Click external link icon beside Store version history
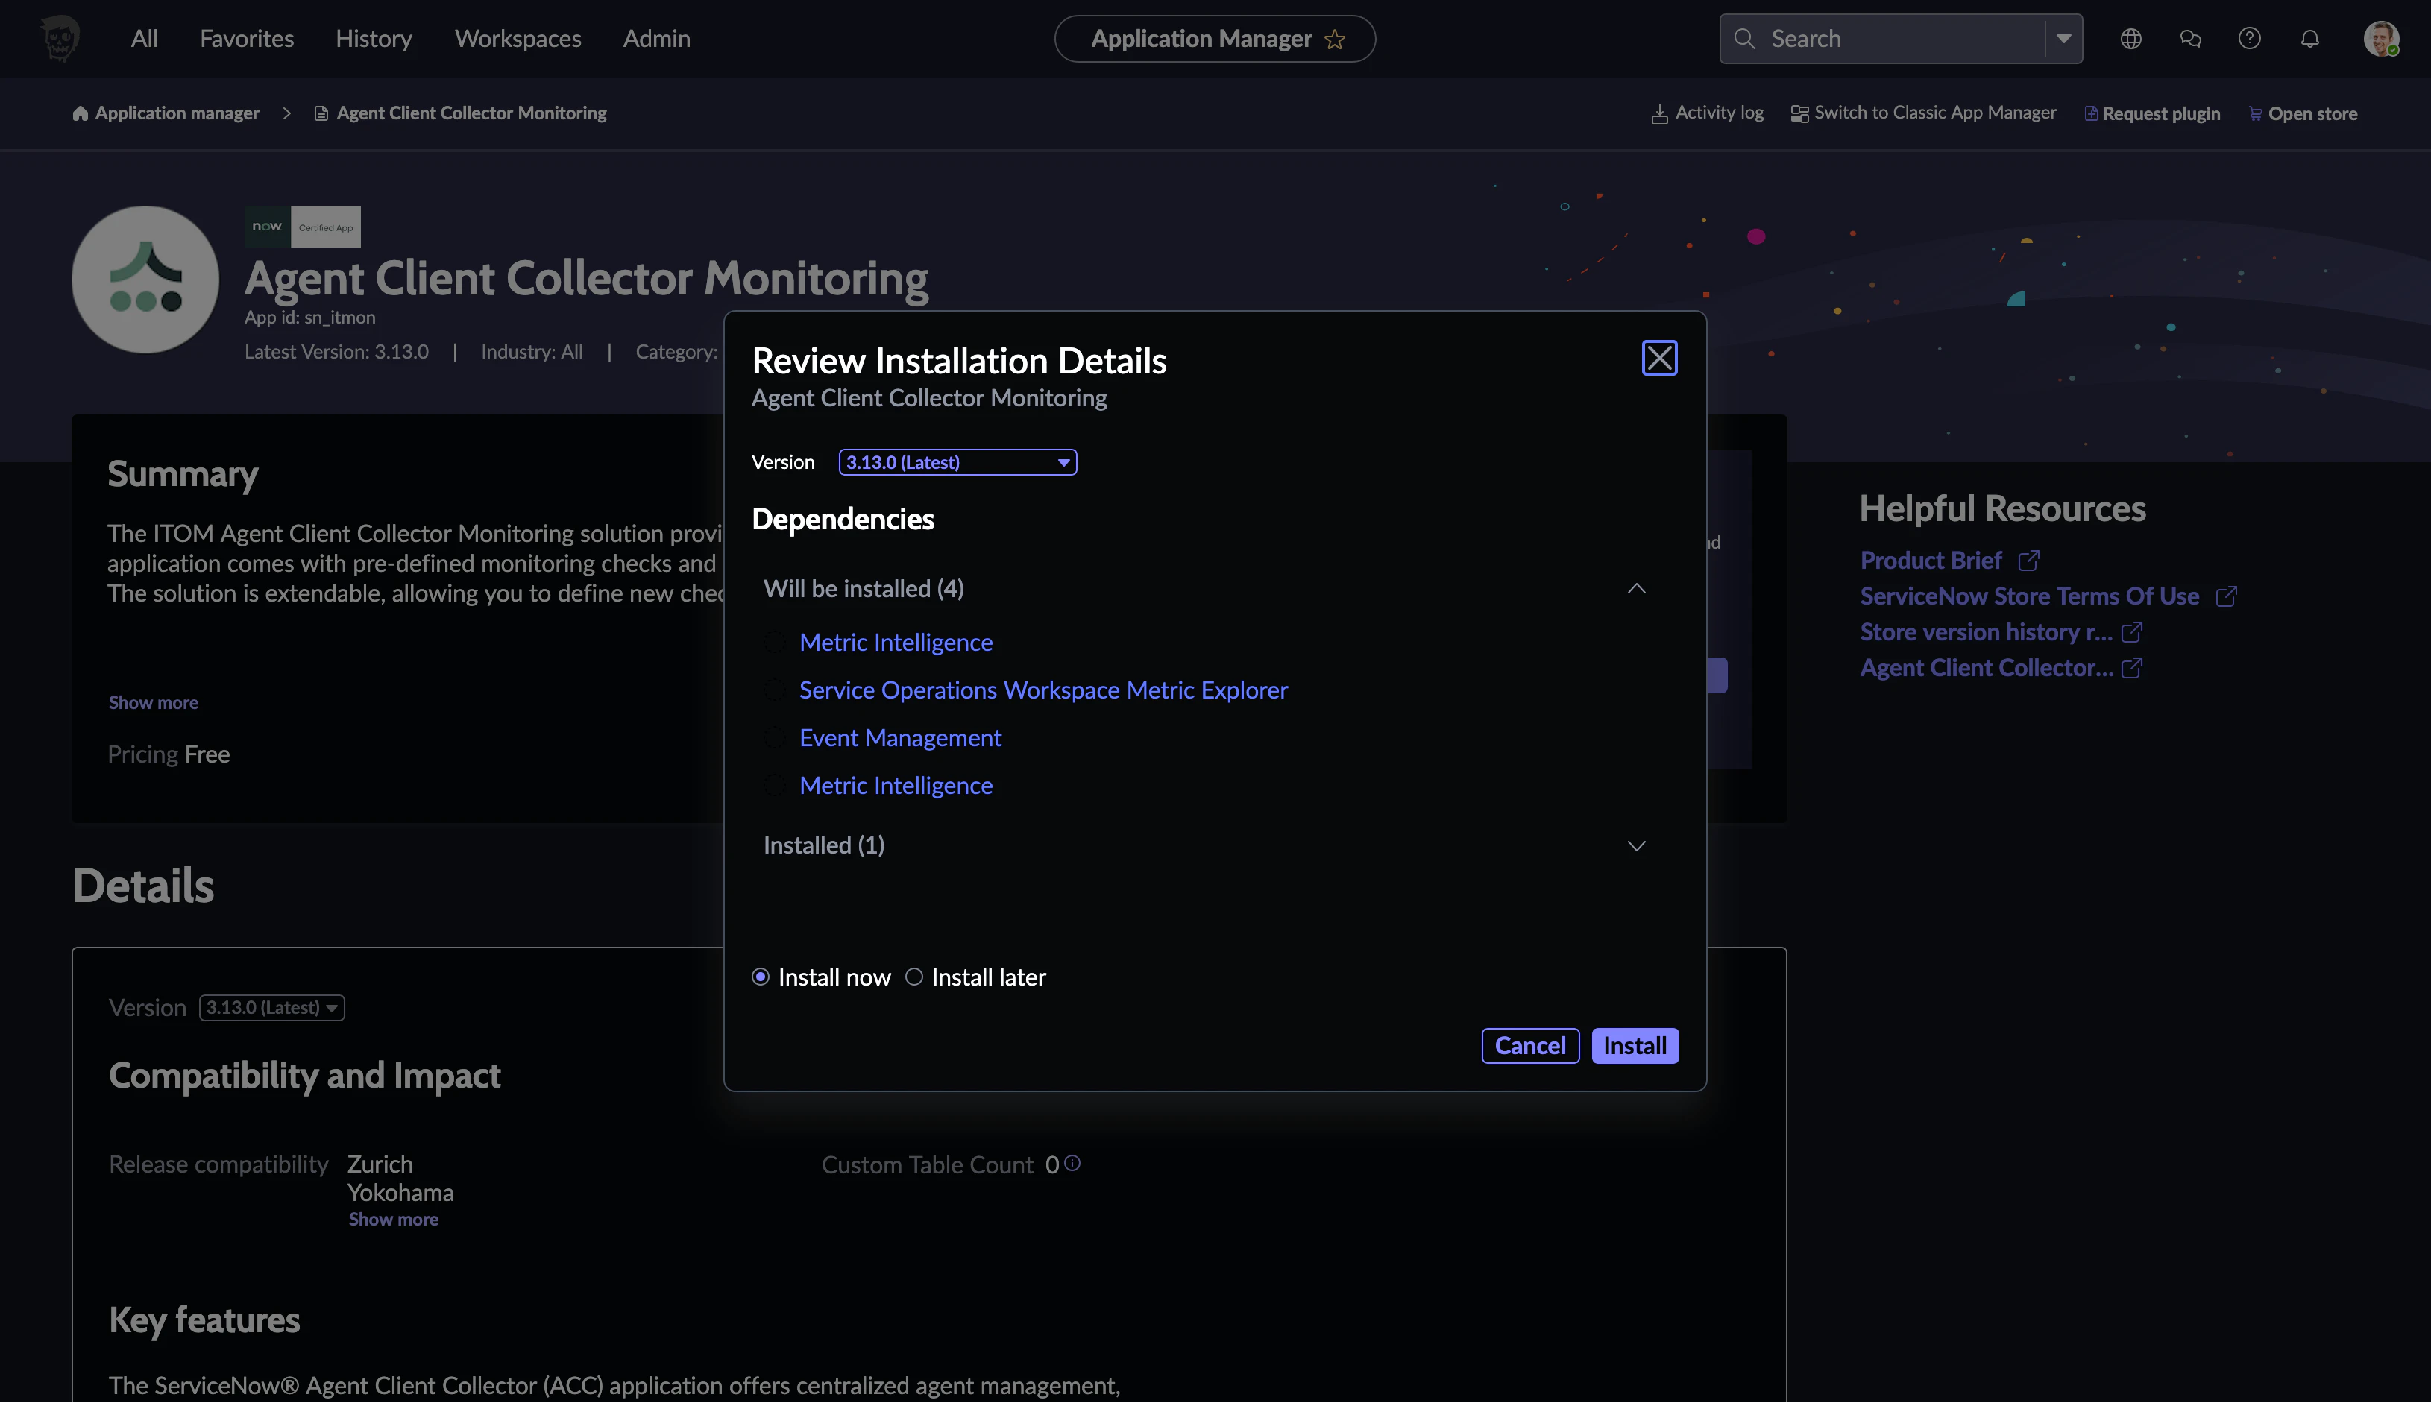The image size is (2431, 1403). coord(2132,632)
